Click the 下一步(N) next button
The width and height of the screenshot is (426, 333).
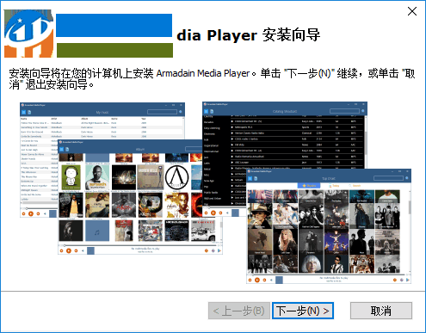pyautogui.click(x=303, y=311)
